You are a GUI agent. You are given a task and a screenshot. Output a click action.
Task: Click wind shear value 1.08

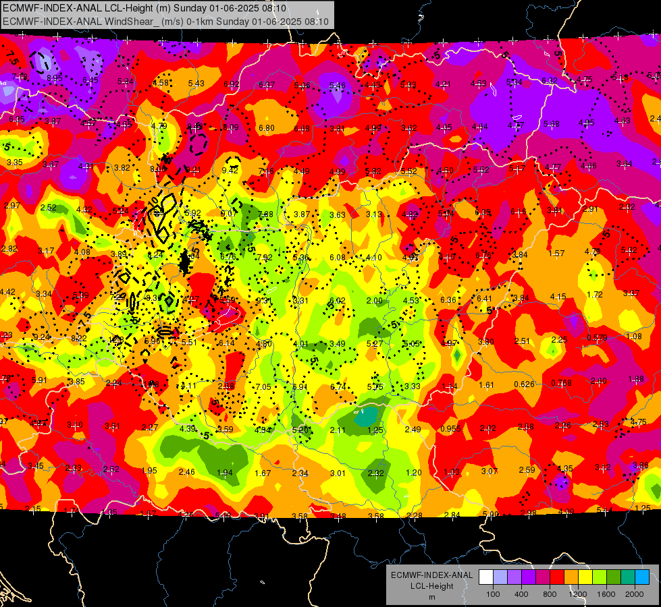(x=634, y=336)
